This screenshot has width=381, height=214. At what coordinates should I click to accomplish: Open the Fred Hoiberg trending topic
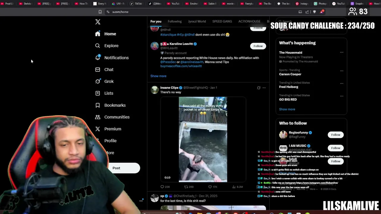coord(288,87)
